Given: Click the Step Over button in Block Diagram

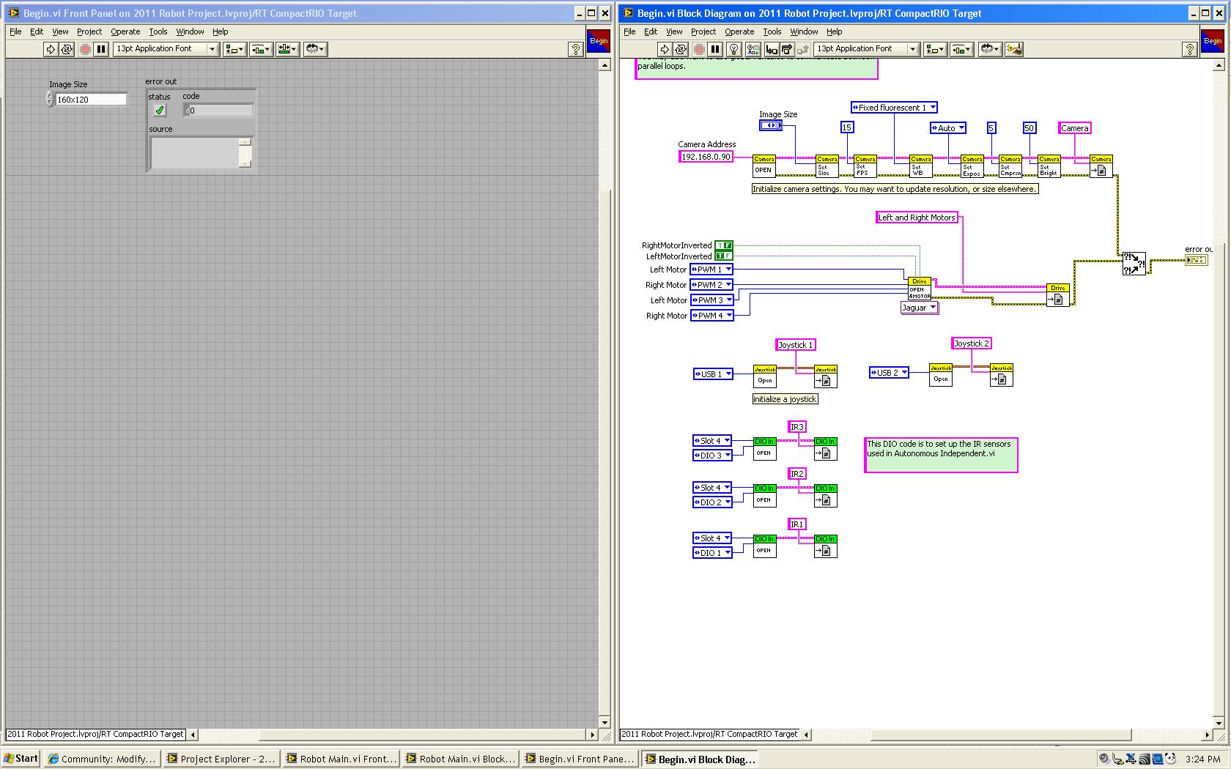Looking at the screenshot, I should click(786, 49).
